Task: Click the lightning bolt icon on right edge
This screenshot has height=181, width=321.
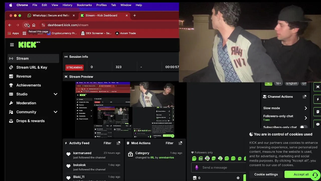Action: 318,99
